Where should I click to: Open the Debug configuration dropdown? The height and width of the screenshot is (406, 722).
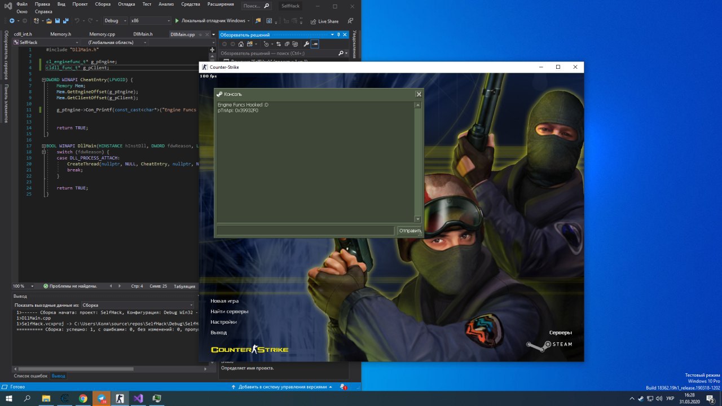[115, 21]
